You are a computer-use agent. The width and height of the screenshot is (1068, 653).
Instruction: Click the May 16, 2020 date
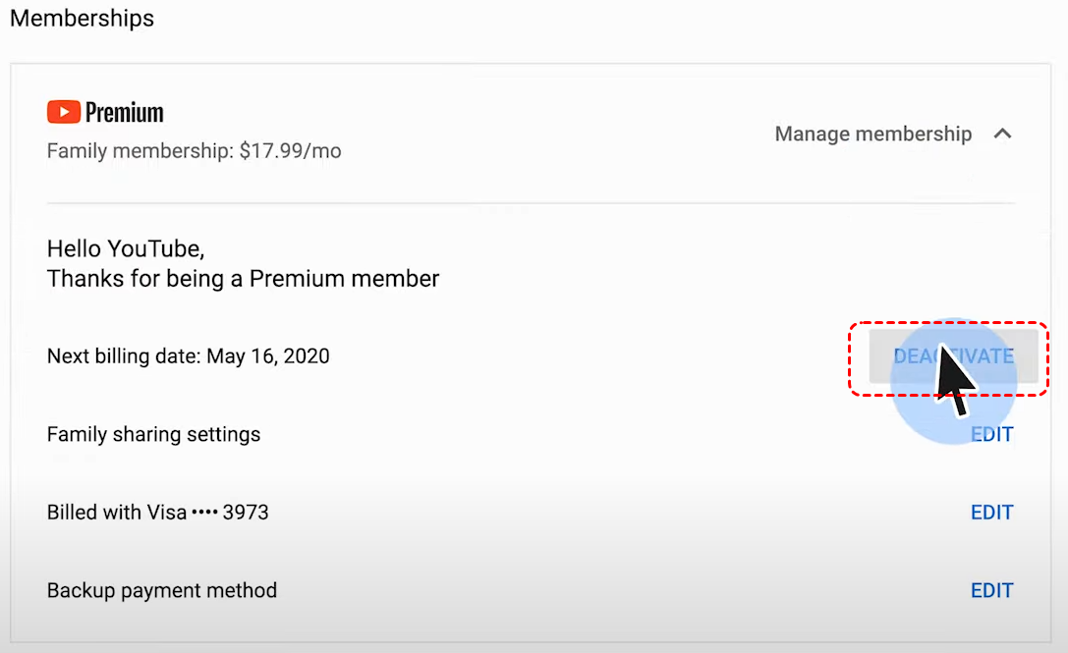pos(268,356)
